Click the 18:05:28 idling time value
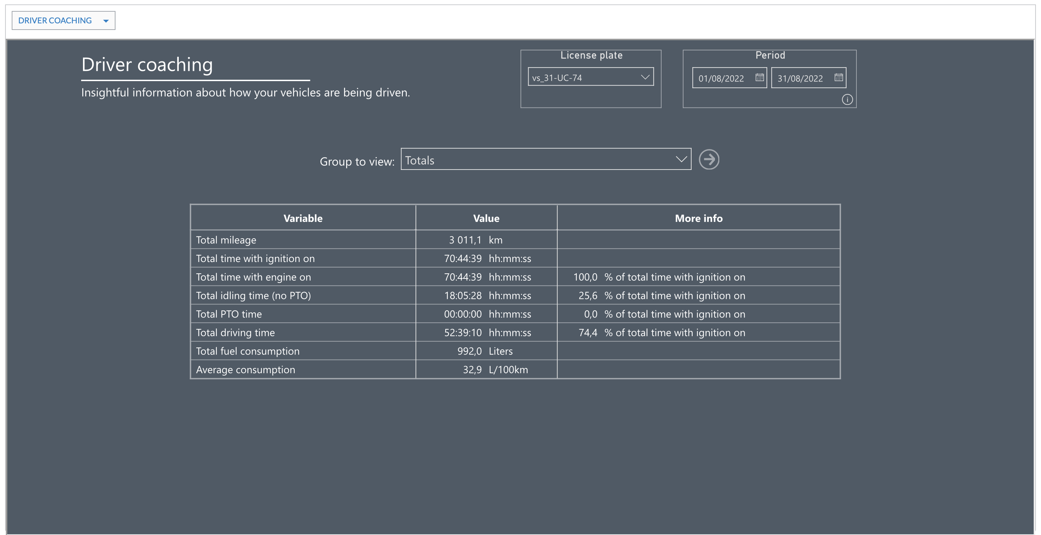This screenshot has width=1041, height=535. click(487, 296)
